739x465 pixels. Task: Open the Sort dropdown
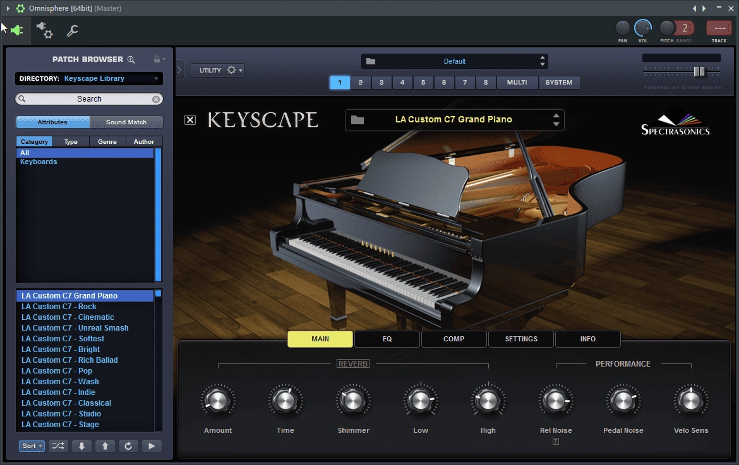pyautogui.click(x=32, y=446)
